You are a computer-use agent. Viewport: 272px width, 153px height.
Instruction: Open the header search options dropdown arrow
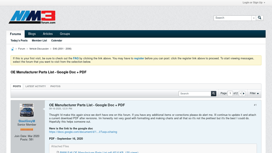tap(254, 18)
